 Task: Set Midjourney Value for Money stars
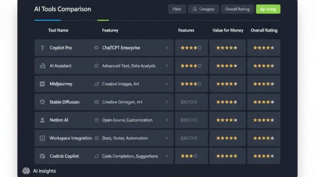(x=227, y=84)
